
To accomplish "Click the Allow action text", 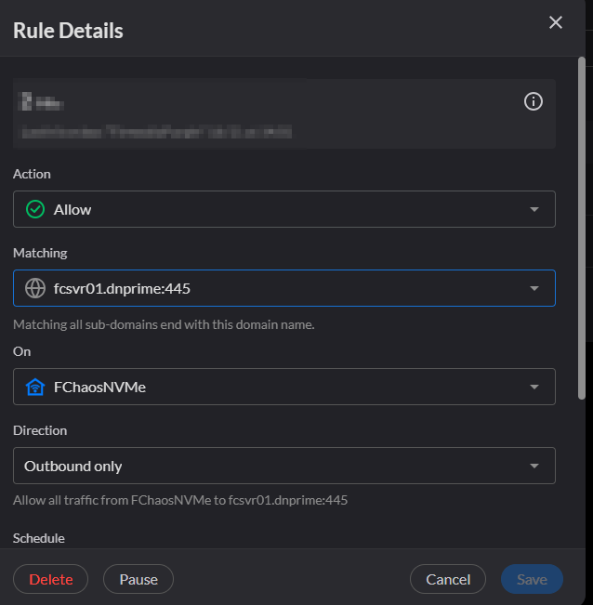I will pos(72,209).
